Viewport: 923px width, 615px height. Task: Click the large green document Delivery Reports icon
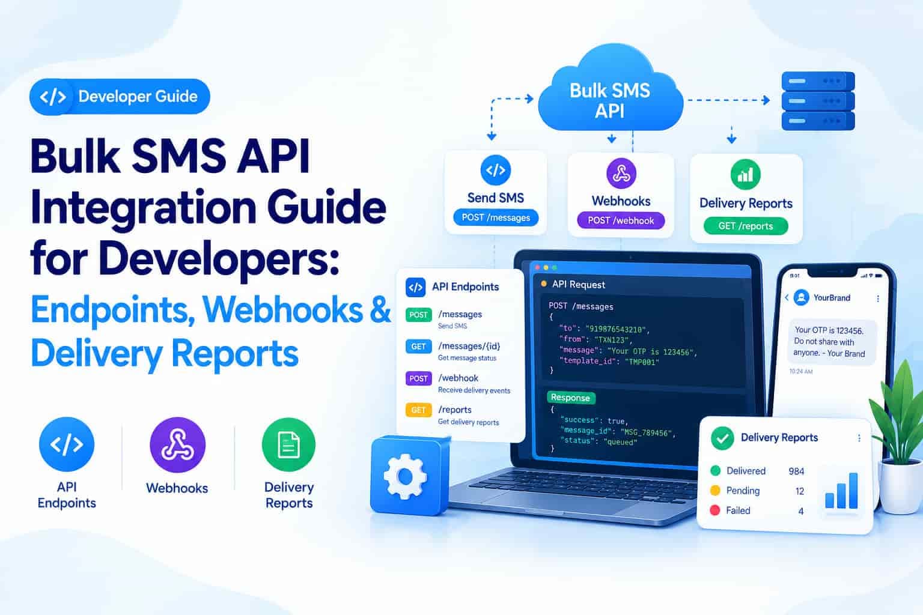[x=288, y=445]
